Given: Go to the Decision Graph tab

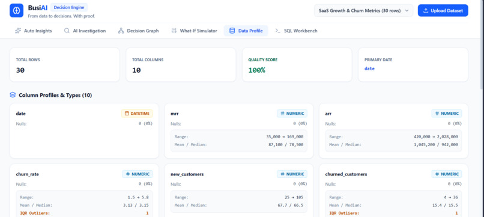Looking at the screenshot, I should [x=138, y=31].
